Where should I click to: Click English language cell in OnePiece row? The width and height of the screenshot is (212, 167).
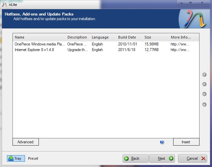[x=97, y=44]
